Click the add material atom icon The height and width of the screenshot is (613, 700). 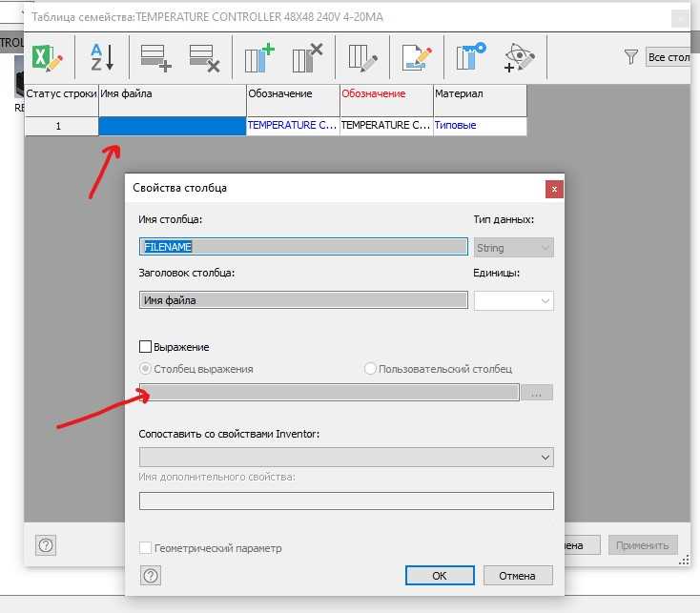point(519,58)
